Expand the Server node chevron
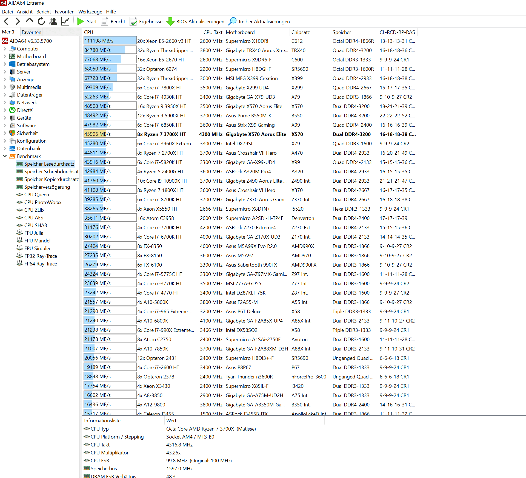Viewport: 526px width, 478px height. point(5,72)
